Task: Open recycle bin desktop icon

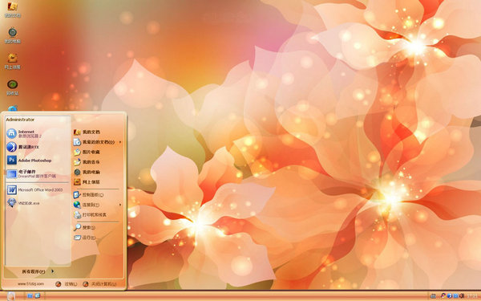Action: coord(13,87)
